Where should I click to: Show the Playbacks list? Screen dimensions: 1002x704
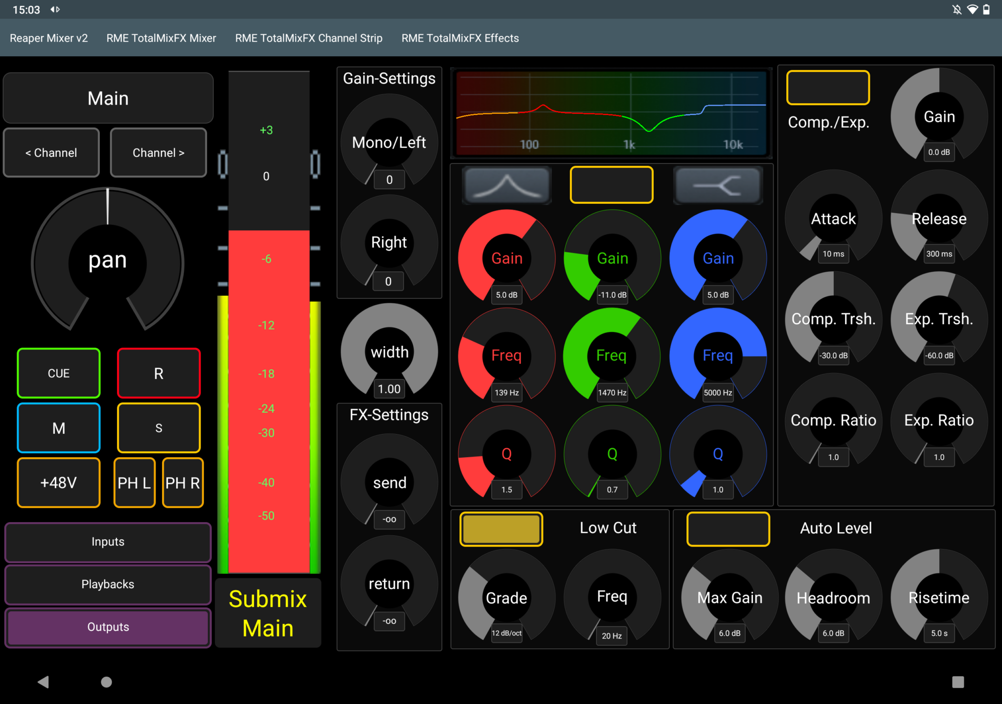click(x=108, y=584)
